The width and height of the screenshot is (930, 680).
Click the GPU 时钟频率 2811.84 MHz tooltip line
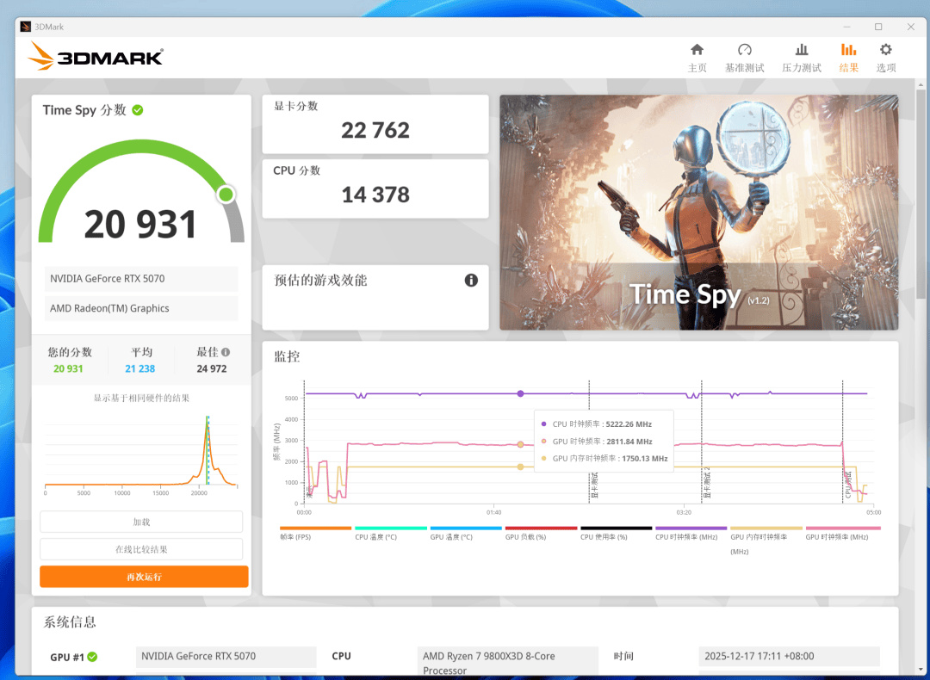pyautogui.click(x=596, y=441)
